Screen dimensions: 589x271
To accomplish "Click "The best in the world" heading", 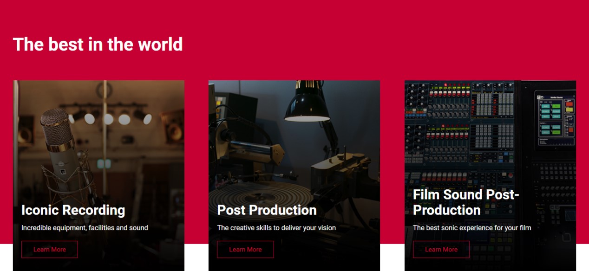I will point(98,45).
